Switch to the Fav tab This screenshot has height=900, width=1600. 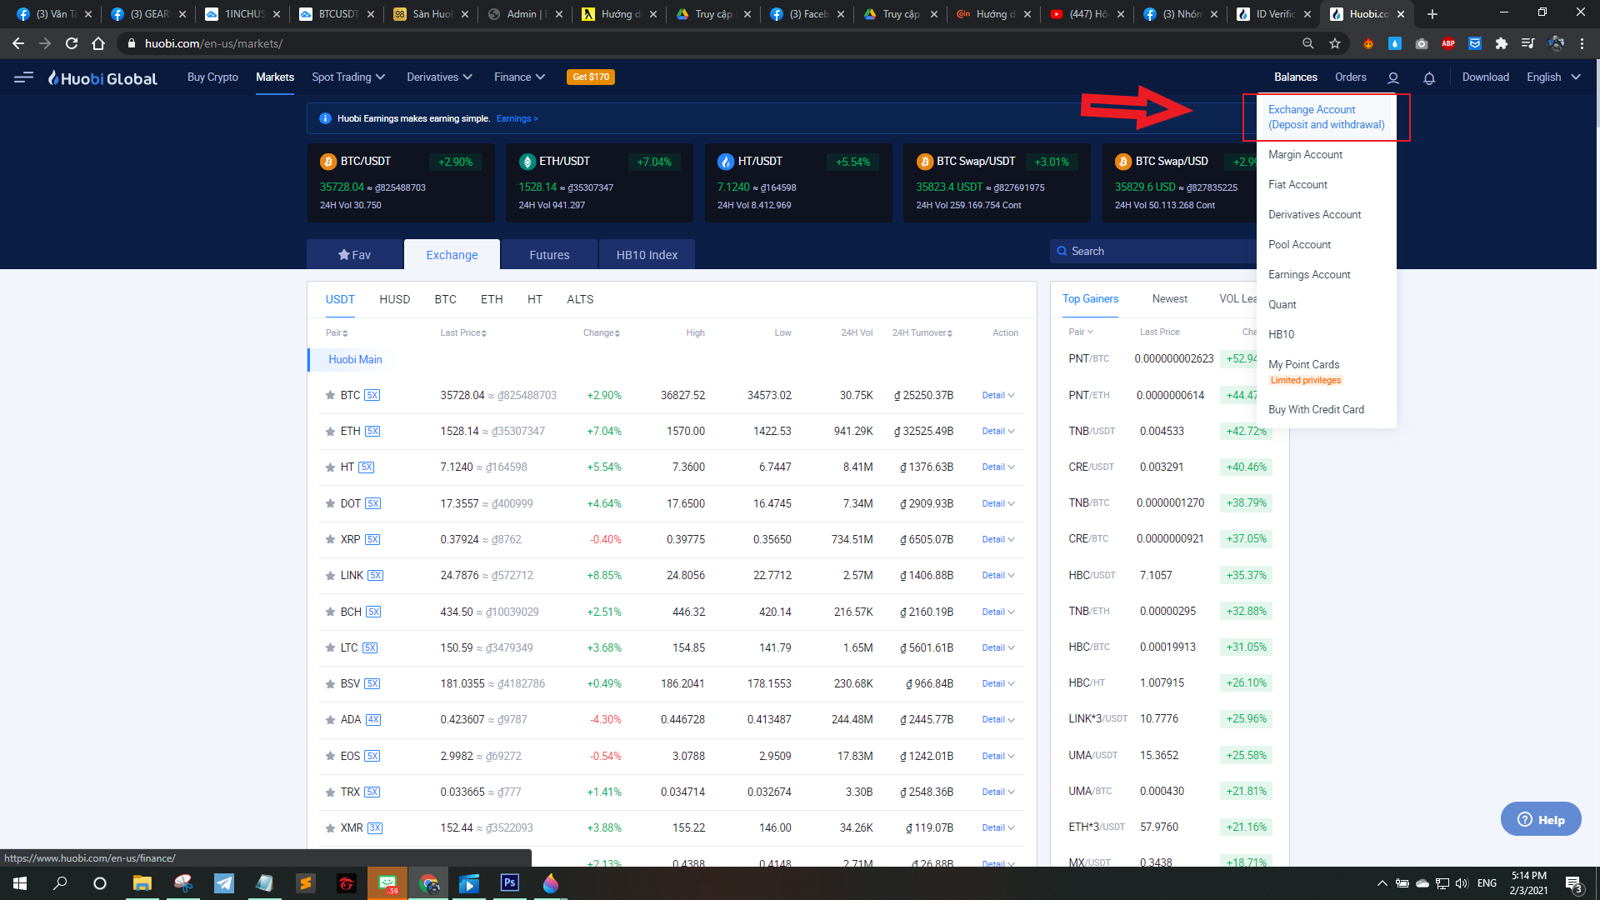[355, 255]
